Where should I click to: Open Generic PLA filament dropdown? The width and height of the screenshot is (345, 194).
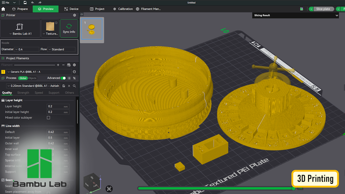pos(39,72)
